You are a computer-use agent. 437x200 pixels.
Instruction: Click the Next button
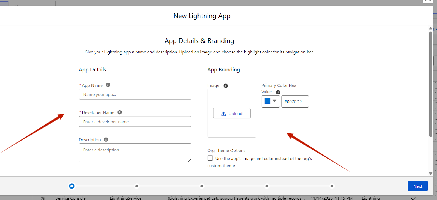pyautogui.click(x=417, y=186)
